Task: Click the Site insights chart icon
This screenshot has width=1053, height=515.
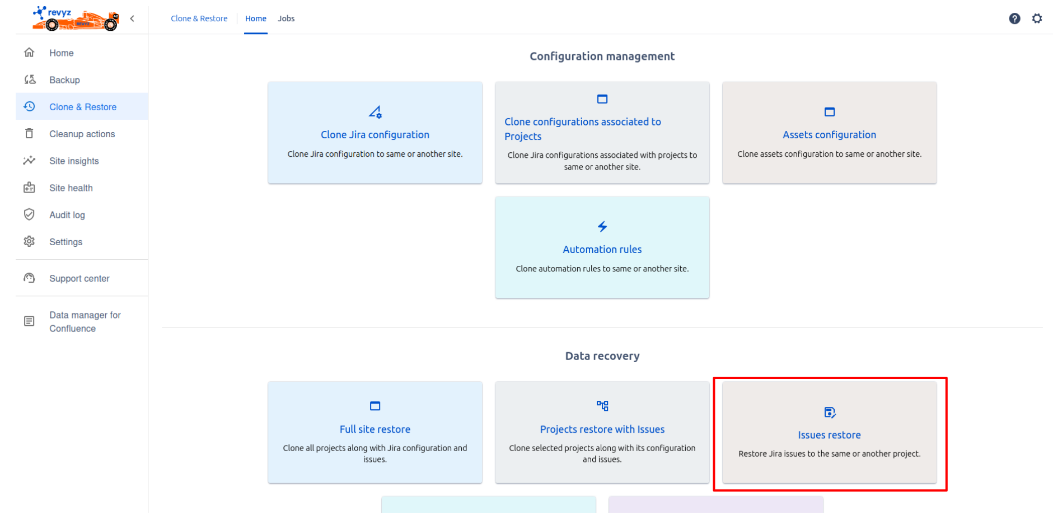Action: pos(30,161)
